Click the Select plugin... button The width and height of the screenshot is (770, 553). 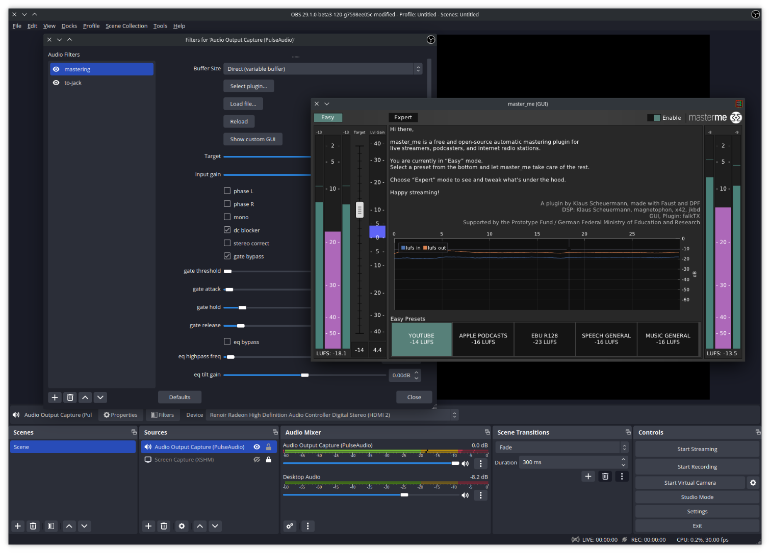[x=248, y=86]
